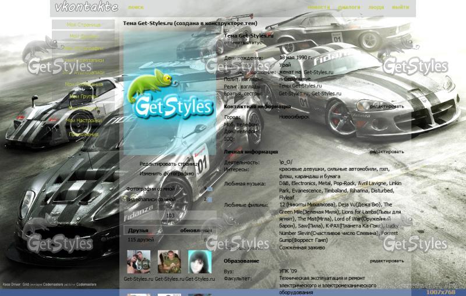The image size is (466, 296).
Task: Click выйти to log out
Action: [x=400, y=8]
